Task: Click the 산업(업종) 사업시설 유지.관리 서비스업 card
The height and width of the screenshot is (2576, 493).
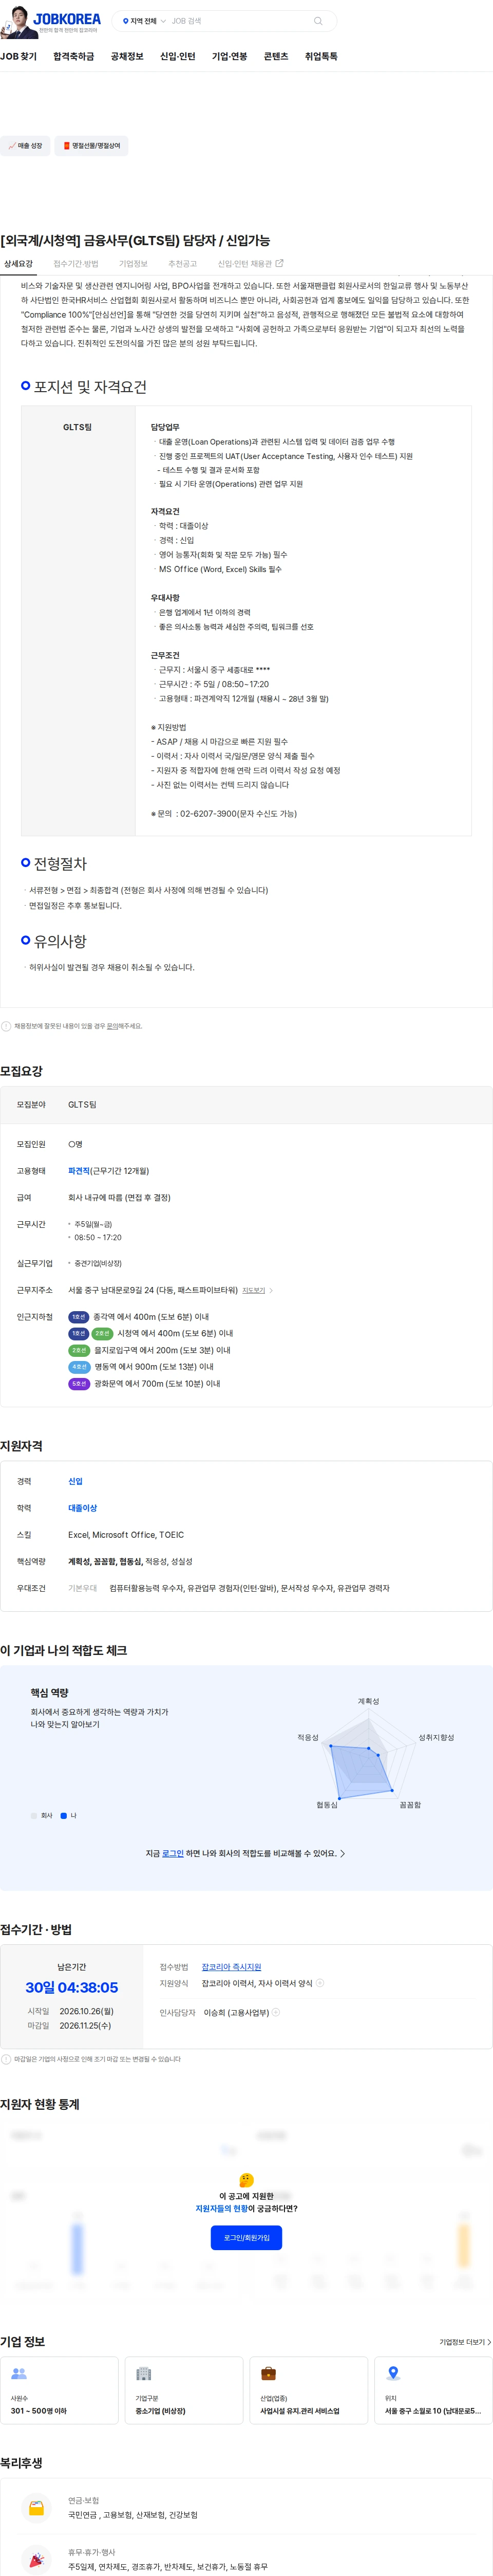Action: click(x=309, y=2390)
